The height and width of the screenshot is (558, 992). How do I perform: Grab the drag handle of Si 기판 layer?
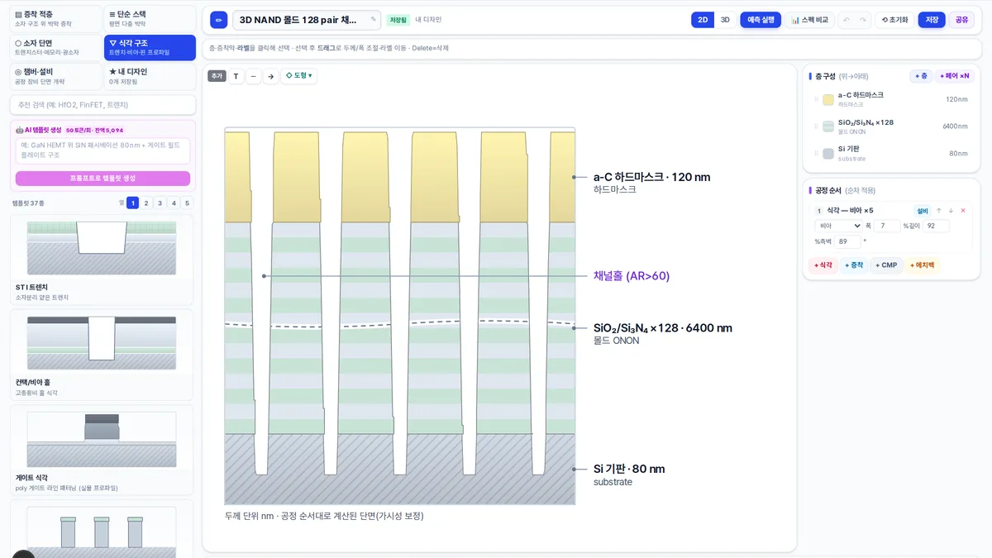(816, 153)
